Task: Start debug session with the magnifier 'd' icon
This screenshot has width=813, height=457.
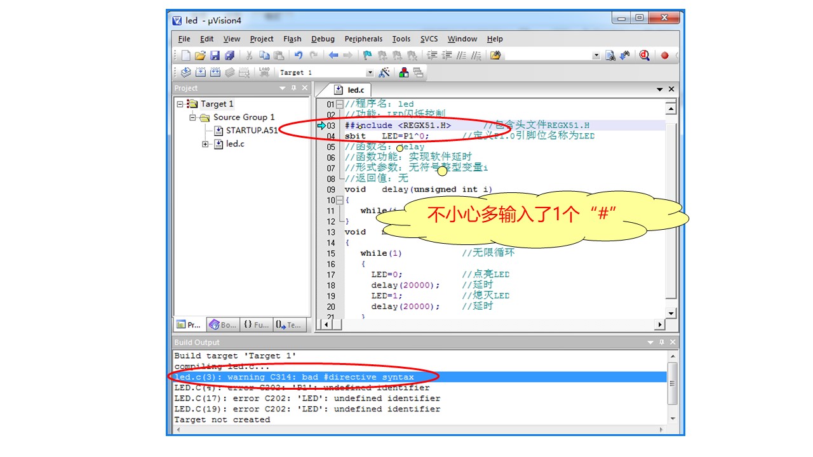Action: pos(645,56)
